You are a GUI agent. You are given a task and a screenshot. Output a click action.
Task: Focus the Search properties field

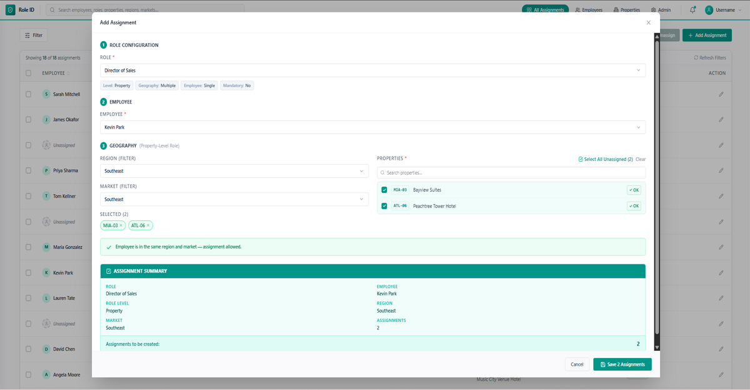511,173
